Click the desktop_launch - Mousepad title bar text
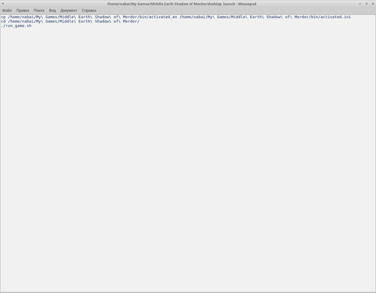The width and height of the screenshot is (376, 293). pyautogui.click(x=188, y=4)
